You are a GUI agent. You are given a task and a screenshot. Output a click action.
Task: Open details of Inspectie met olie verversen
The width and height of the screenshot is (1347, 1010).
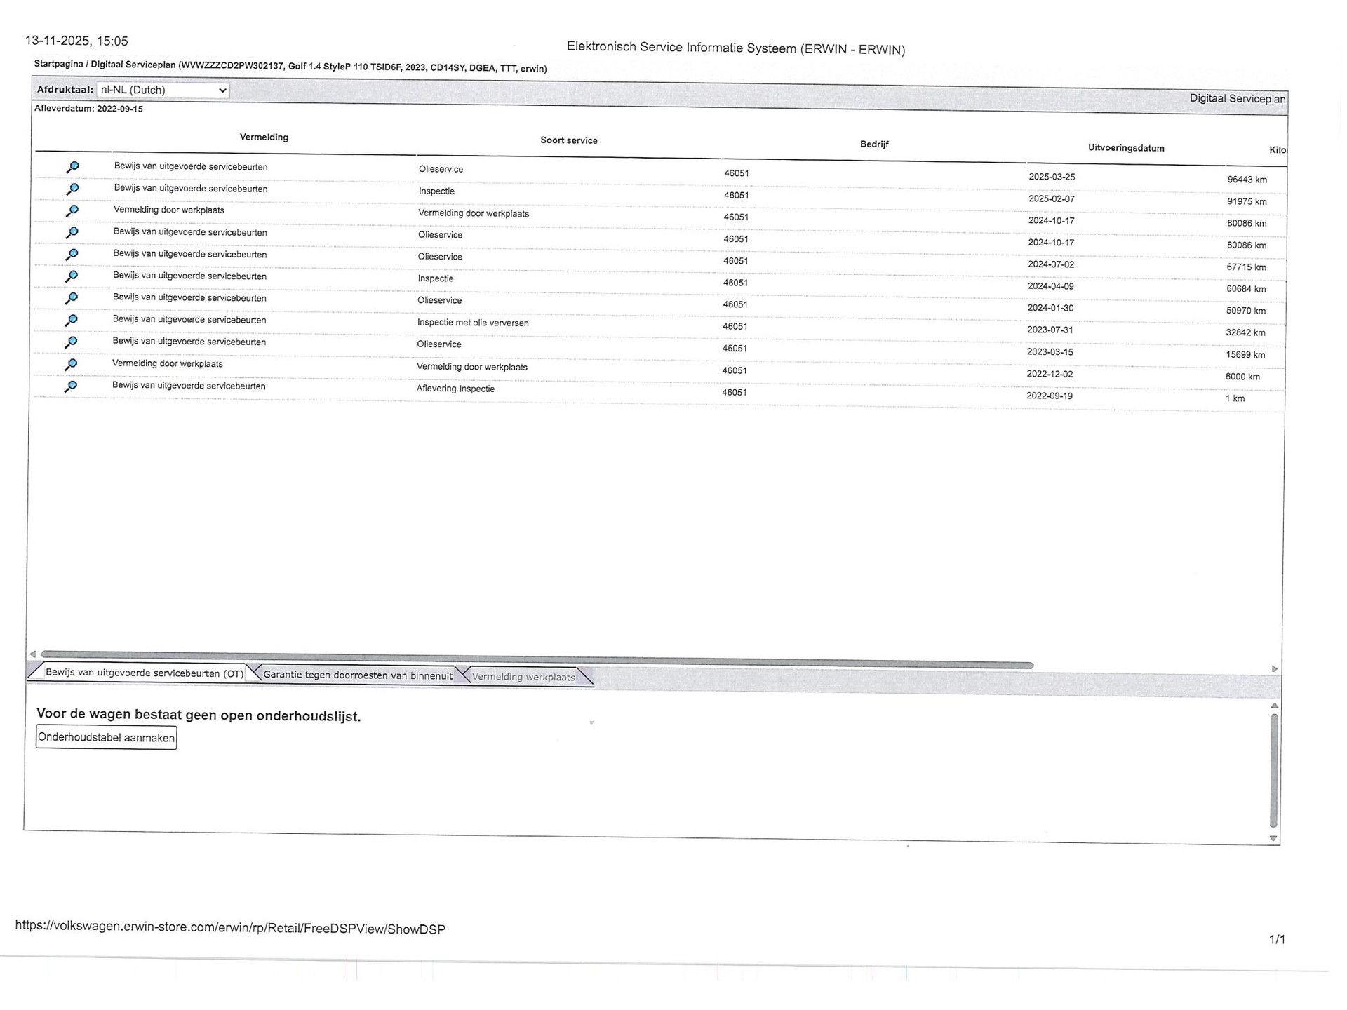71,320
